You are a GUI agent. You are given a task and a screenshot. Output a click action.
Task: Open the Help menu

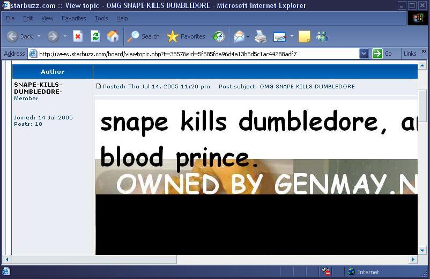click(122, 18)
